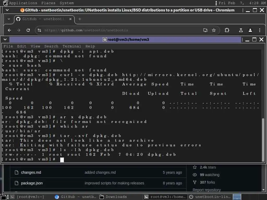The height and width of the screenshot is (200, 267).
Task: Click the 2.4k stars link
Action: coord(208,167)
